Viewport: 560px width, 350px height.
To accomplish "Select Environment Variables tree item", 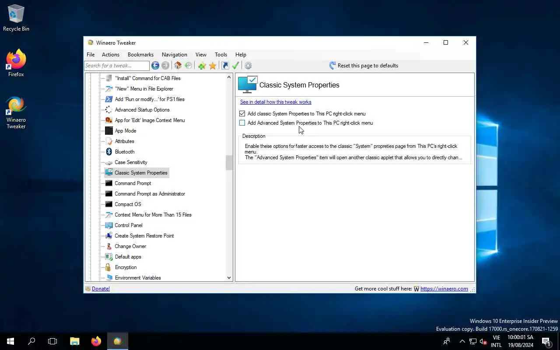I will click(x=138, y=278).
